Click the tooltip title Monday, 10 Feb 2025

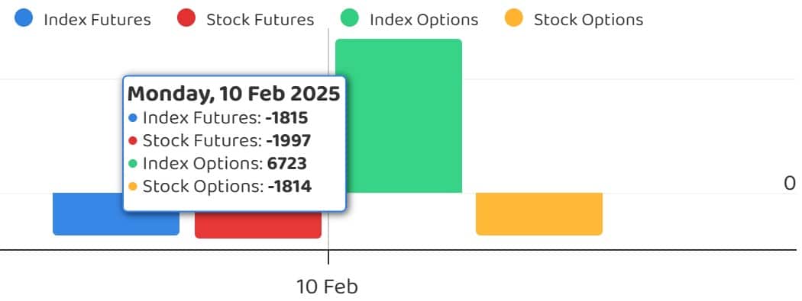(234, 94)
